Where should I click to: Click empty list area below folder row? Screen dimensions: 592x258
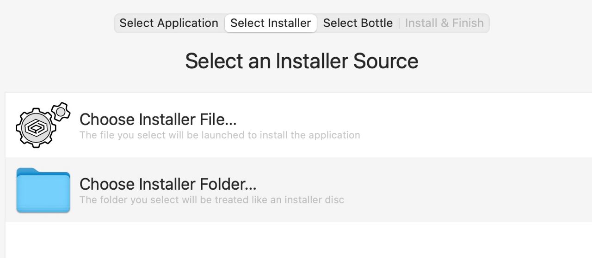click(298, 240)
